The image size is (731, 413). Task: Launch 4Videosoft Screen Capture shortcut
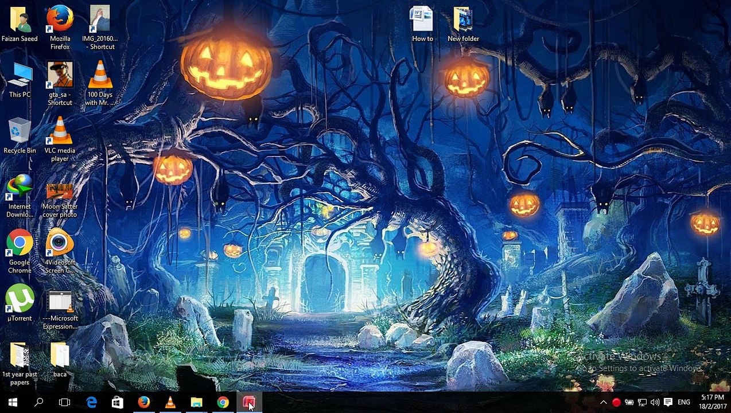click(60, 251)
